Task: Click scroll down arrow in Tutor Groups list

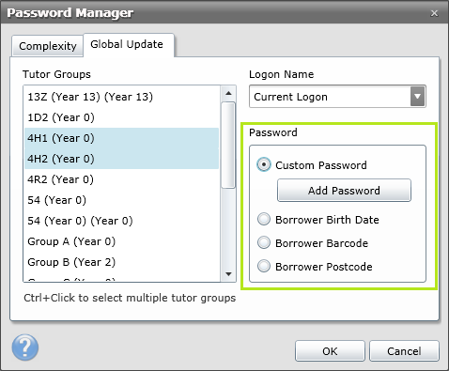Action: [228, 274]
